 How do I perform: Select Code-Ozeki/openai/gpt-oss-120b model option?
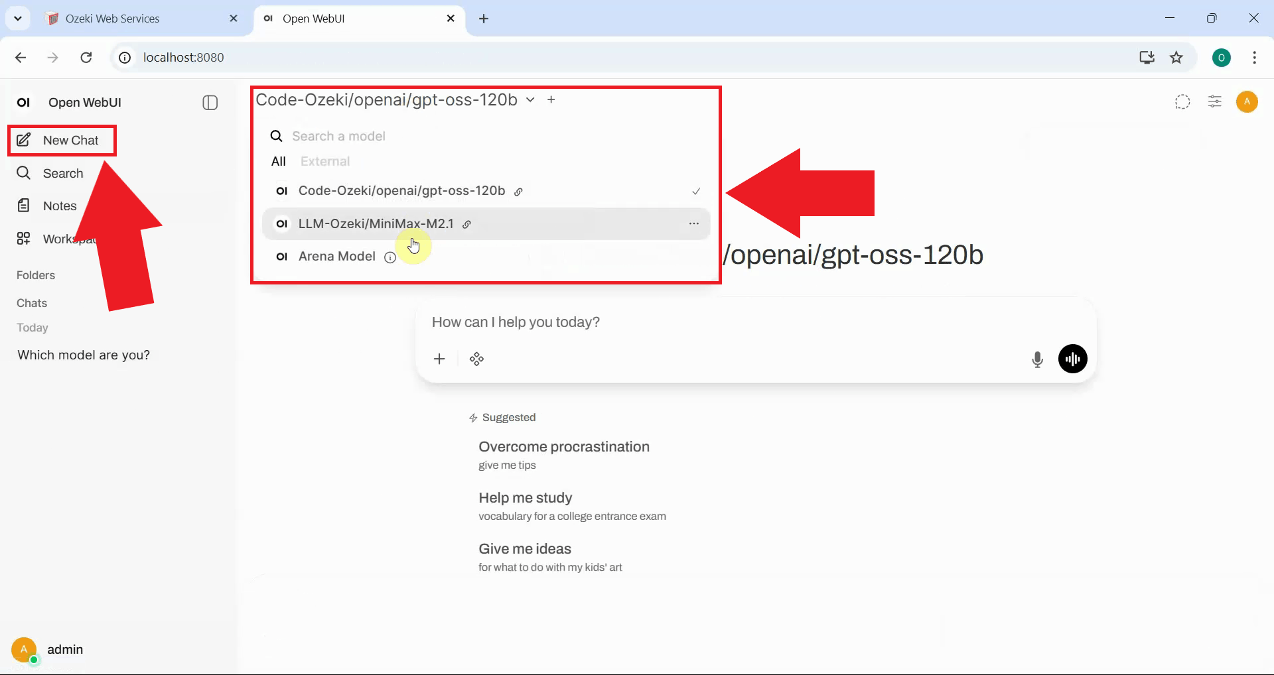[401, 191]
